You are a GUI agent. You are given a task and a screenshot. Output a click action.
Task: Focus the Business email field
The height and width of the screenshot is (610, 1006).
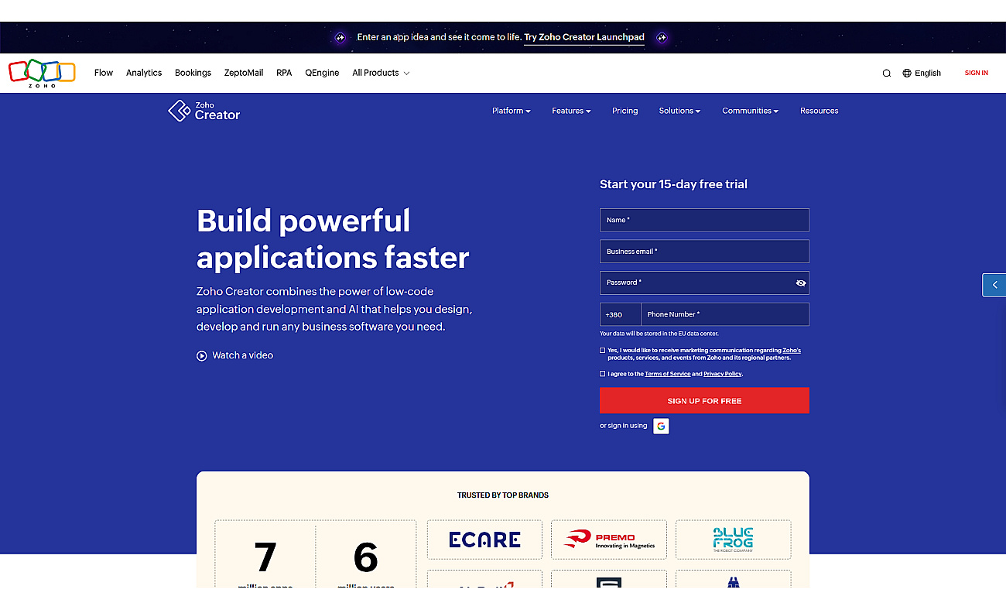point(704,252)
